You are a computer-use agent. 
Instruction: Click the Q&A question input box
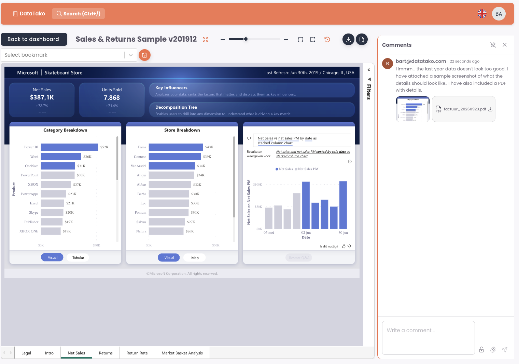pos(302,140)
